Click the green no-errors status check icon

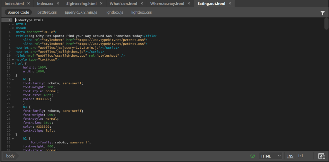(x=253, y=156)
